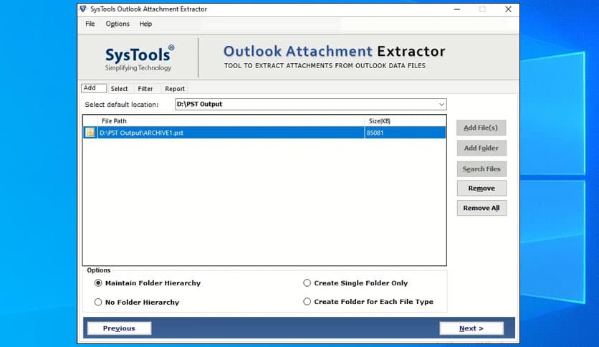Switch to the Select tab
Viewport: 599px width, 347px height.
pyautogui.click(x=119, y=89)
